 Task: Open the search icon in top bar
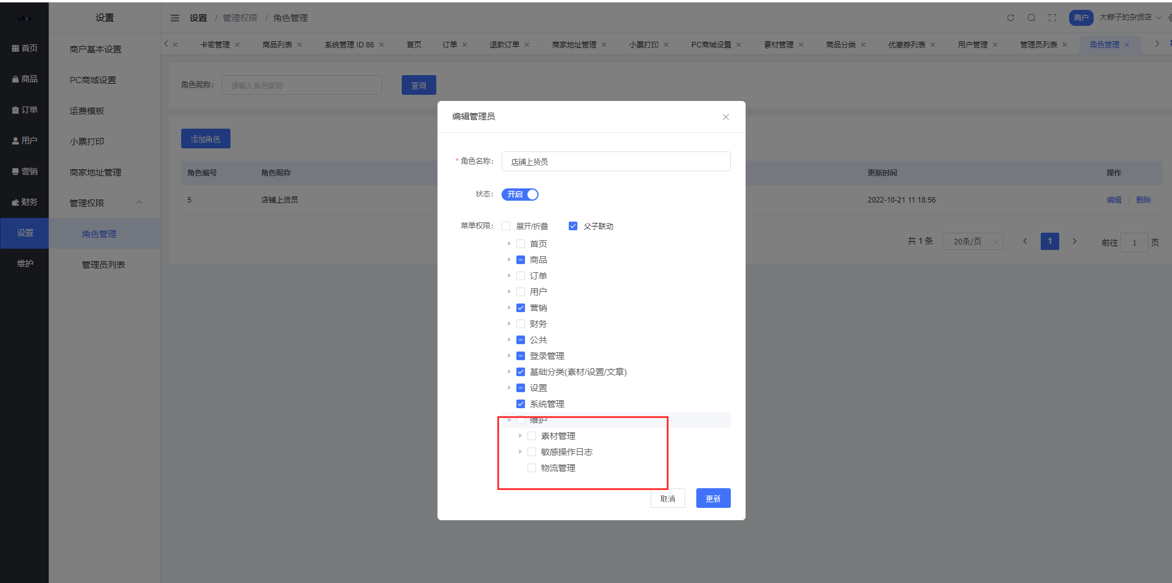(1031, 18)
